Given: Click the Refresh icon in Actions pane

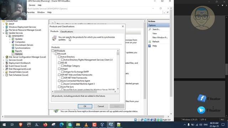Looking at the screenshot, I should 150,42.
